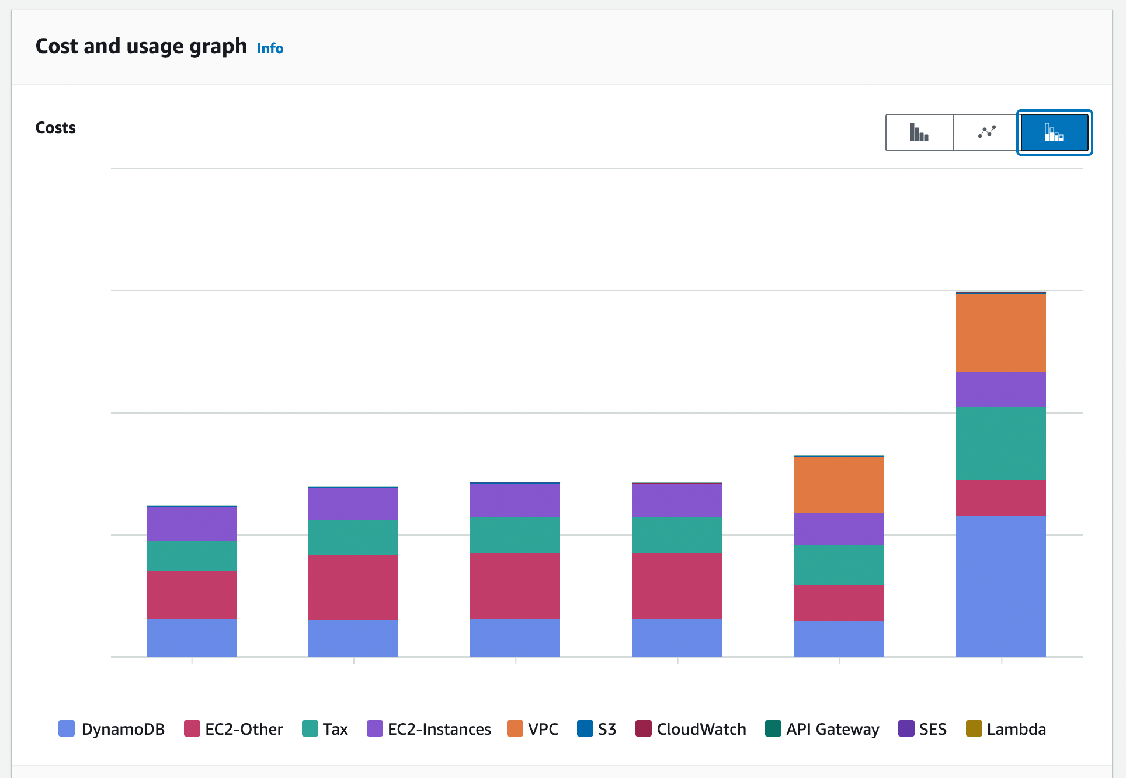
Task: Click the SES legend swatch
Action: (x=906, y=728)
